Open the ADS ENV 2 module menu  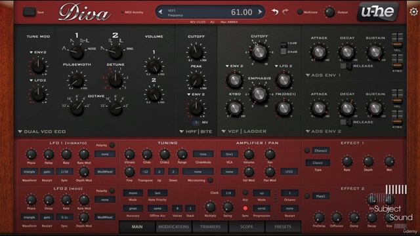(324, 131)
